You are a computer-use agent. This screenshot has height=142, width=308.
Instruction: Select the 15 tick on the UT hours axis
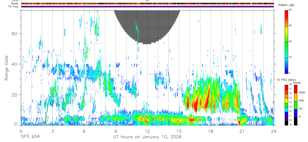pyautogui.click(x=179, y=131)
